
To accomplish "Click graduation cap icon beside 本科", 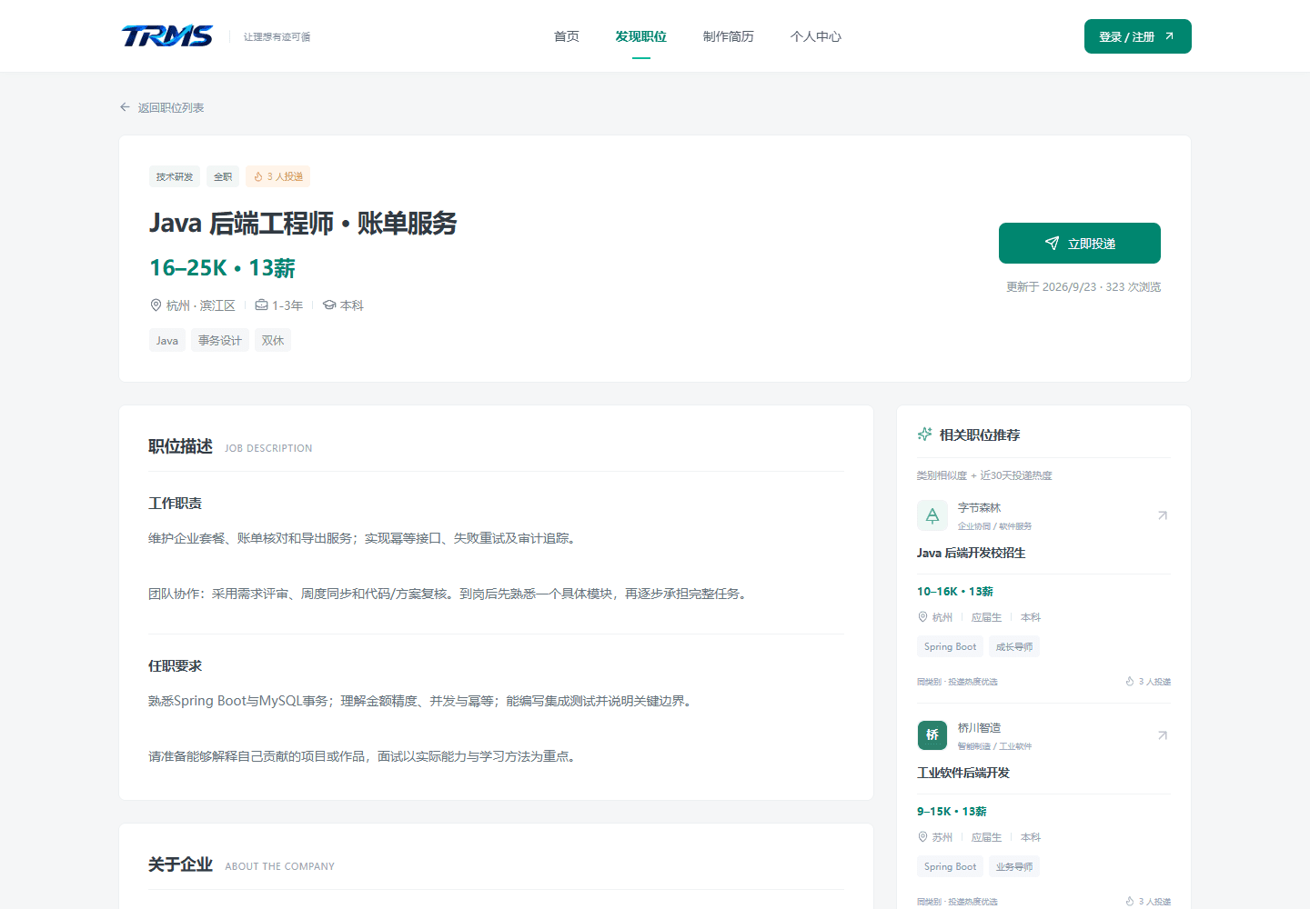I will click(329, 305).
